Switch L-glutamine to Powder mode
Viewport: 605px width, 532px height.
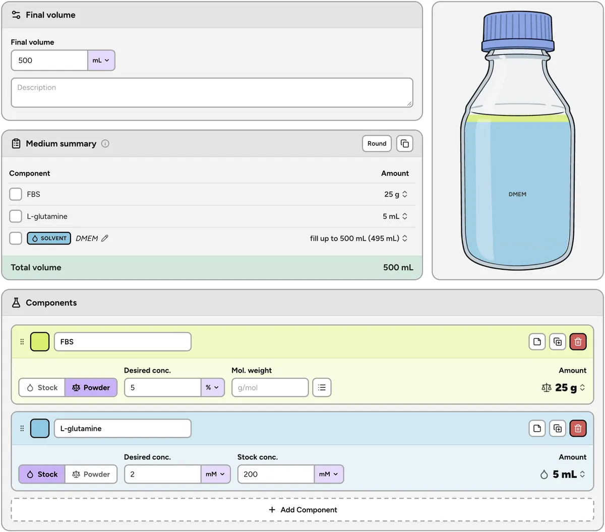coord(91,475)
